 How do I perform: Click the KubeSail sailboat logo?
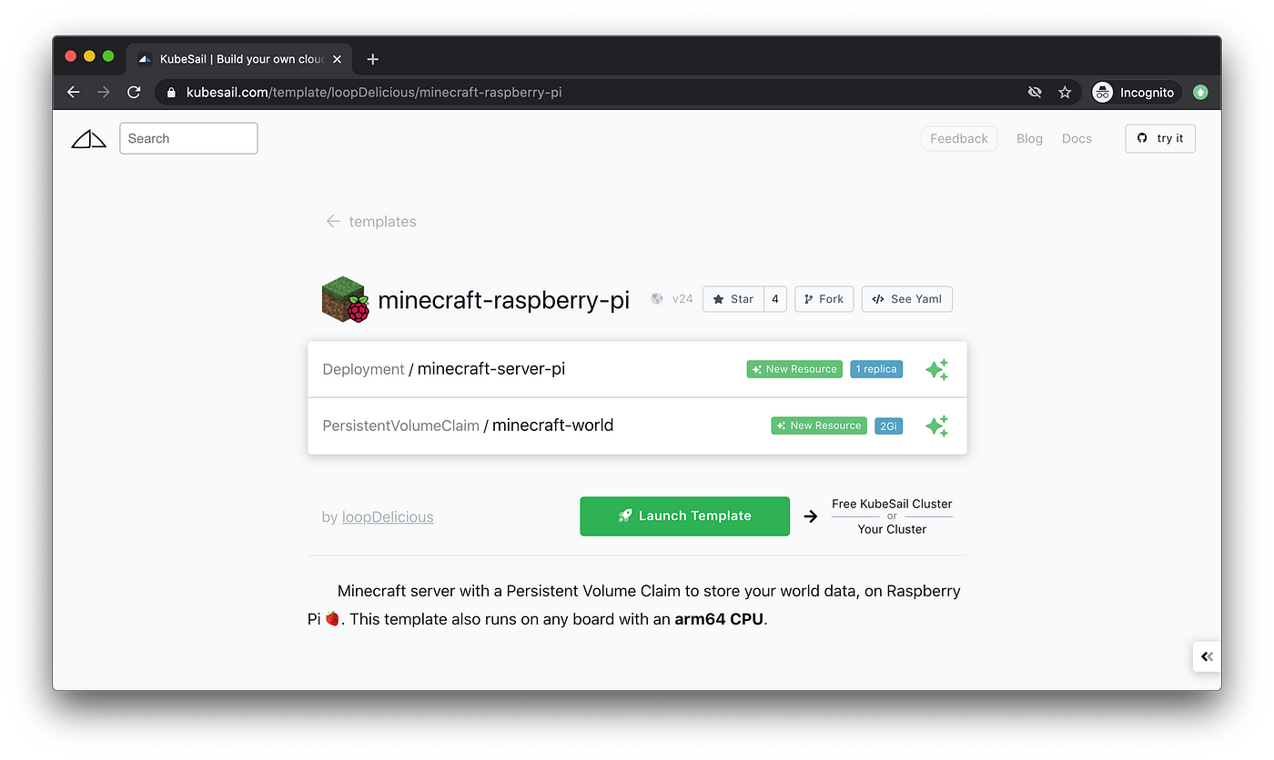coord(89,139)
